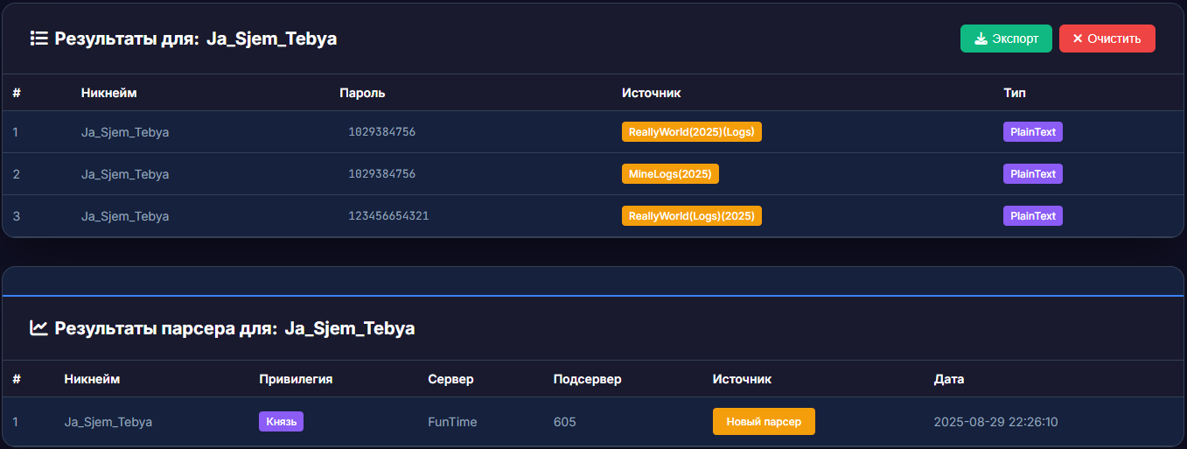Click the FunTime server cell

(x=452, y=422)
